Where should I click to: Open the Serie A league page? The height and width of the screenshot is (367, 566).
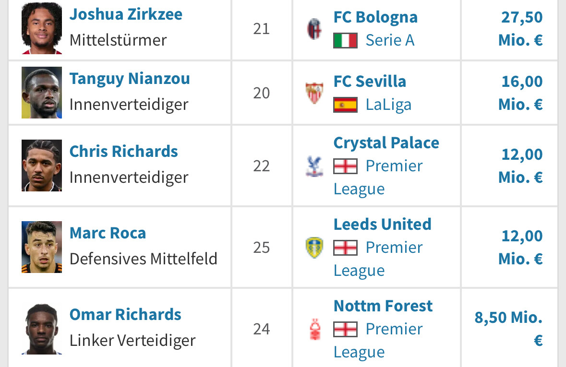coord(390,40)
